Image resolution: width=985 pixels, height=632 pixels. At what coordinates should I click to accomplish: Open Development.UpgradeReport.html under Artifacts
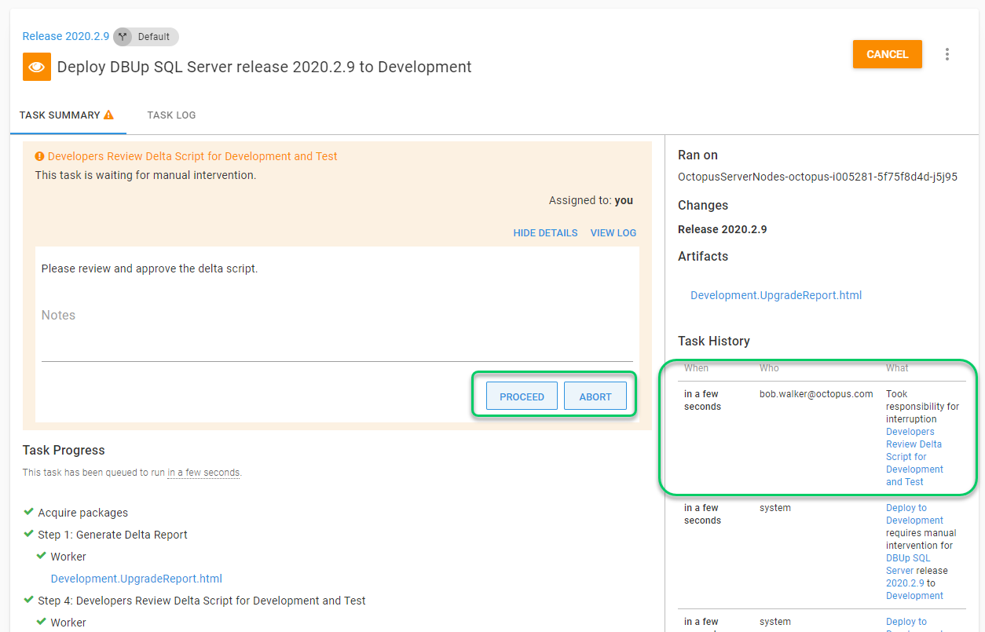click(x=775, y=295)
